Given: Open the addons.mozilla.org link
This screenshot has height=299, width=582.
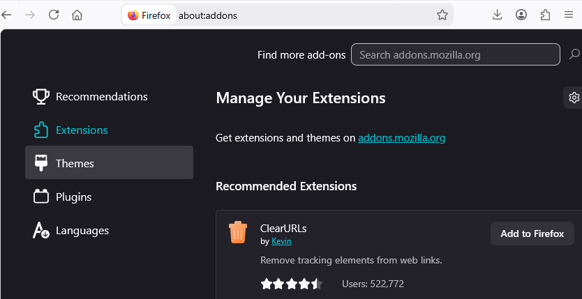Looking at the screenshot, I should (402, 138).
